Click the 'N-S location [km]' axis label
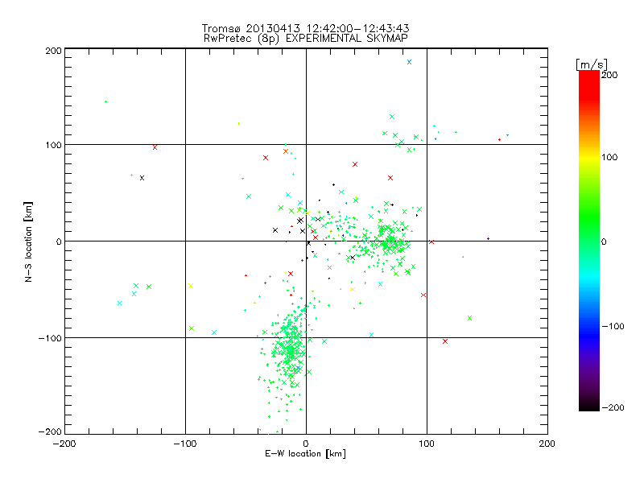Viewport: 644px width, 483px height. click(28, 242)
